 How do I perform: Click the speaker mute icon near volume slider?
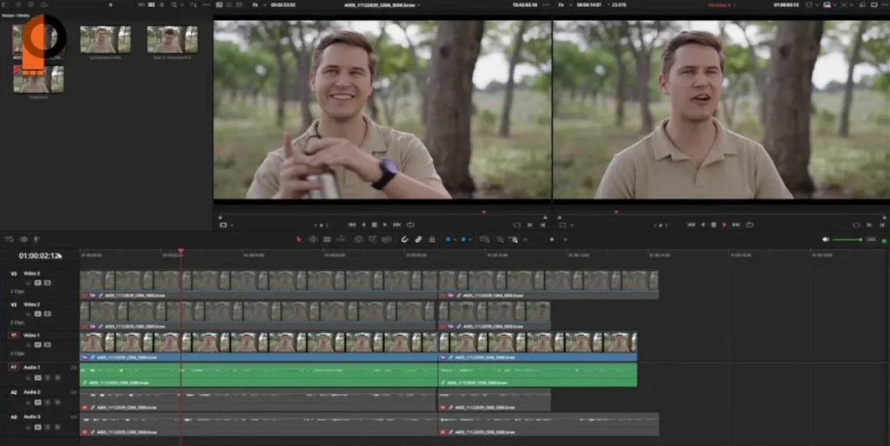click(x=826, y=239)
